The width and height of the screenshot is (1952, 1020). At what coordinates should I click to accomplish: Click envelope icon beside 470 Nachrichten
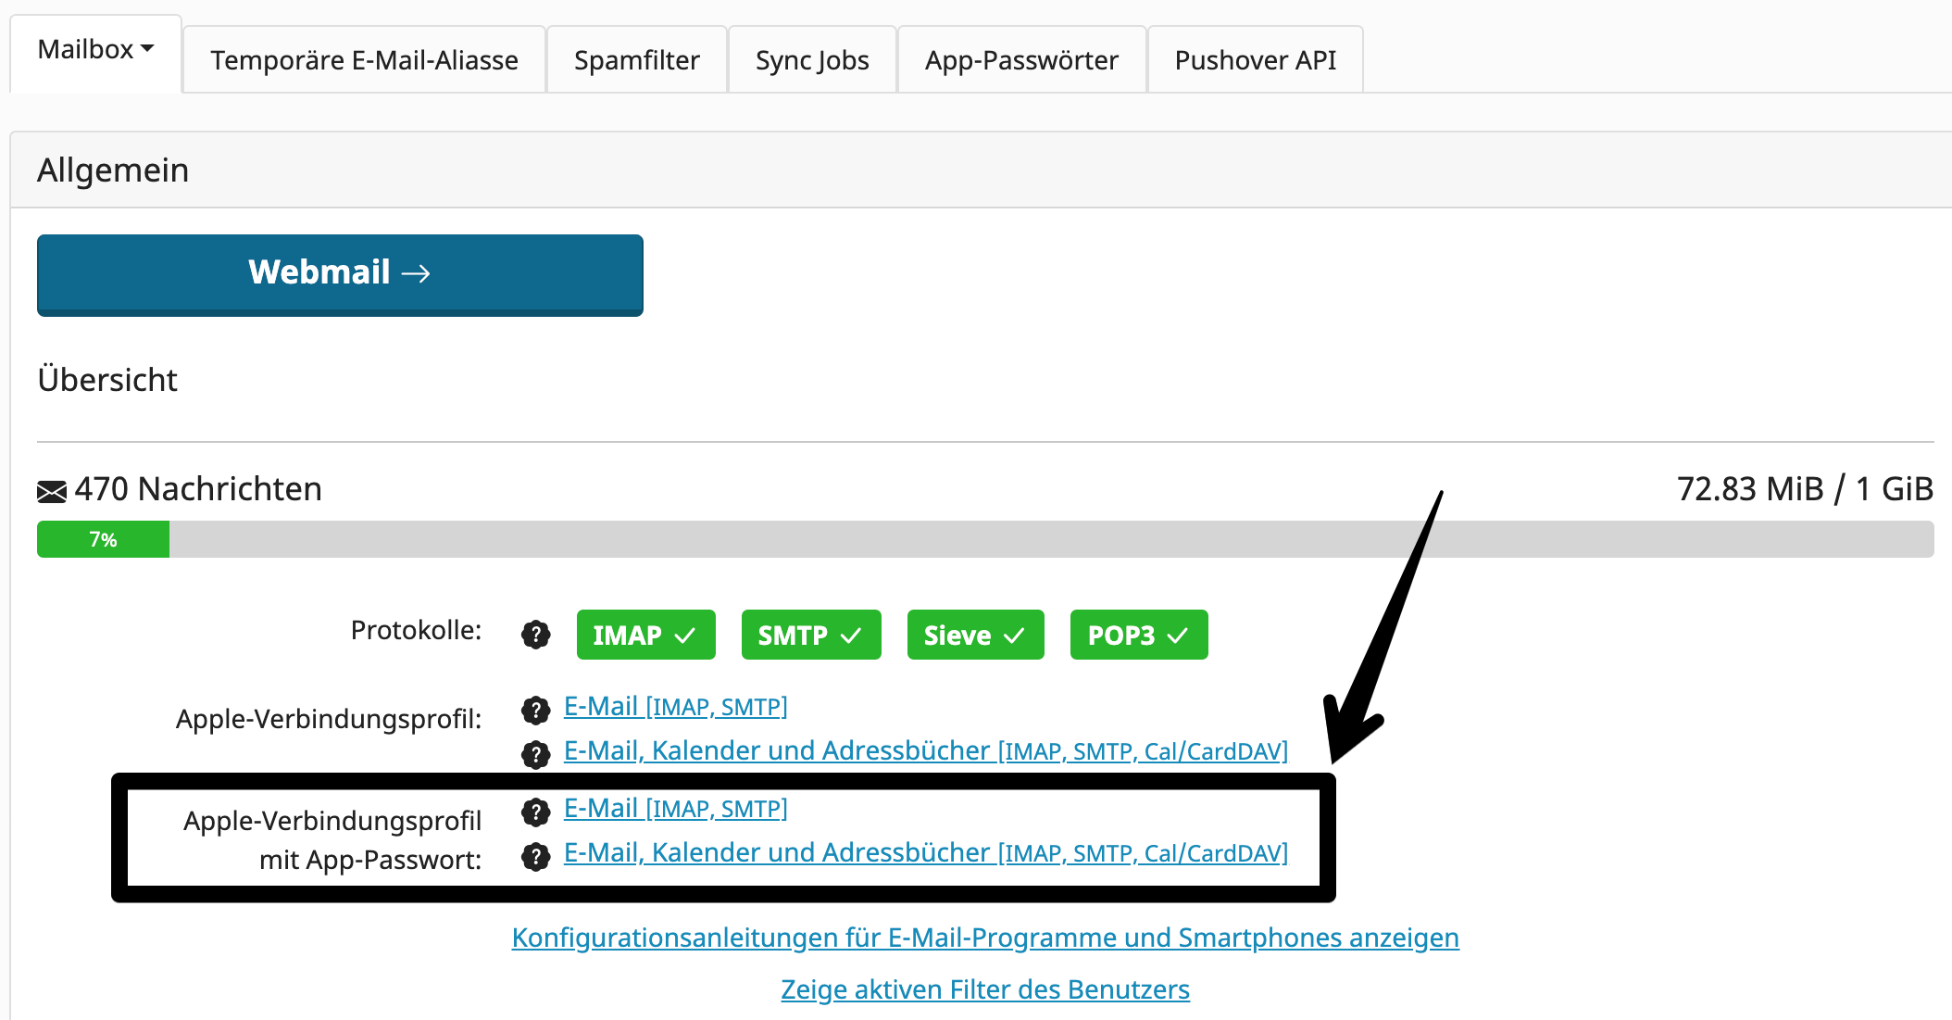(x=52, y=491)
